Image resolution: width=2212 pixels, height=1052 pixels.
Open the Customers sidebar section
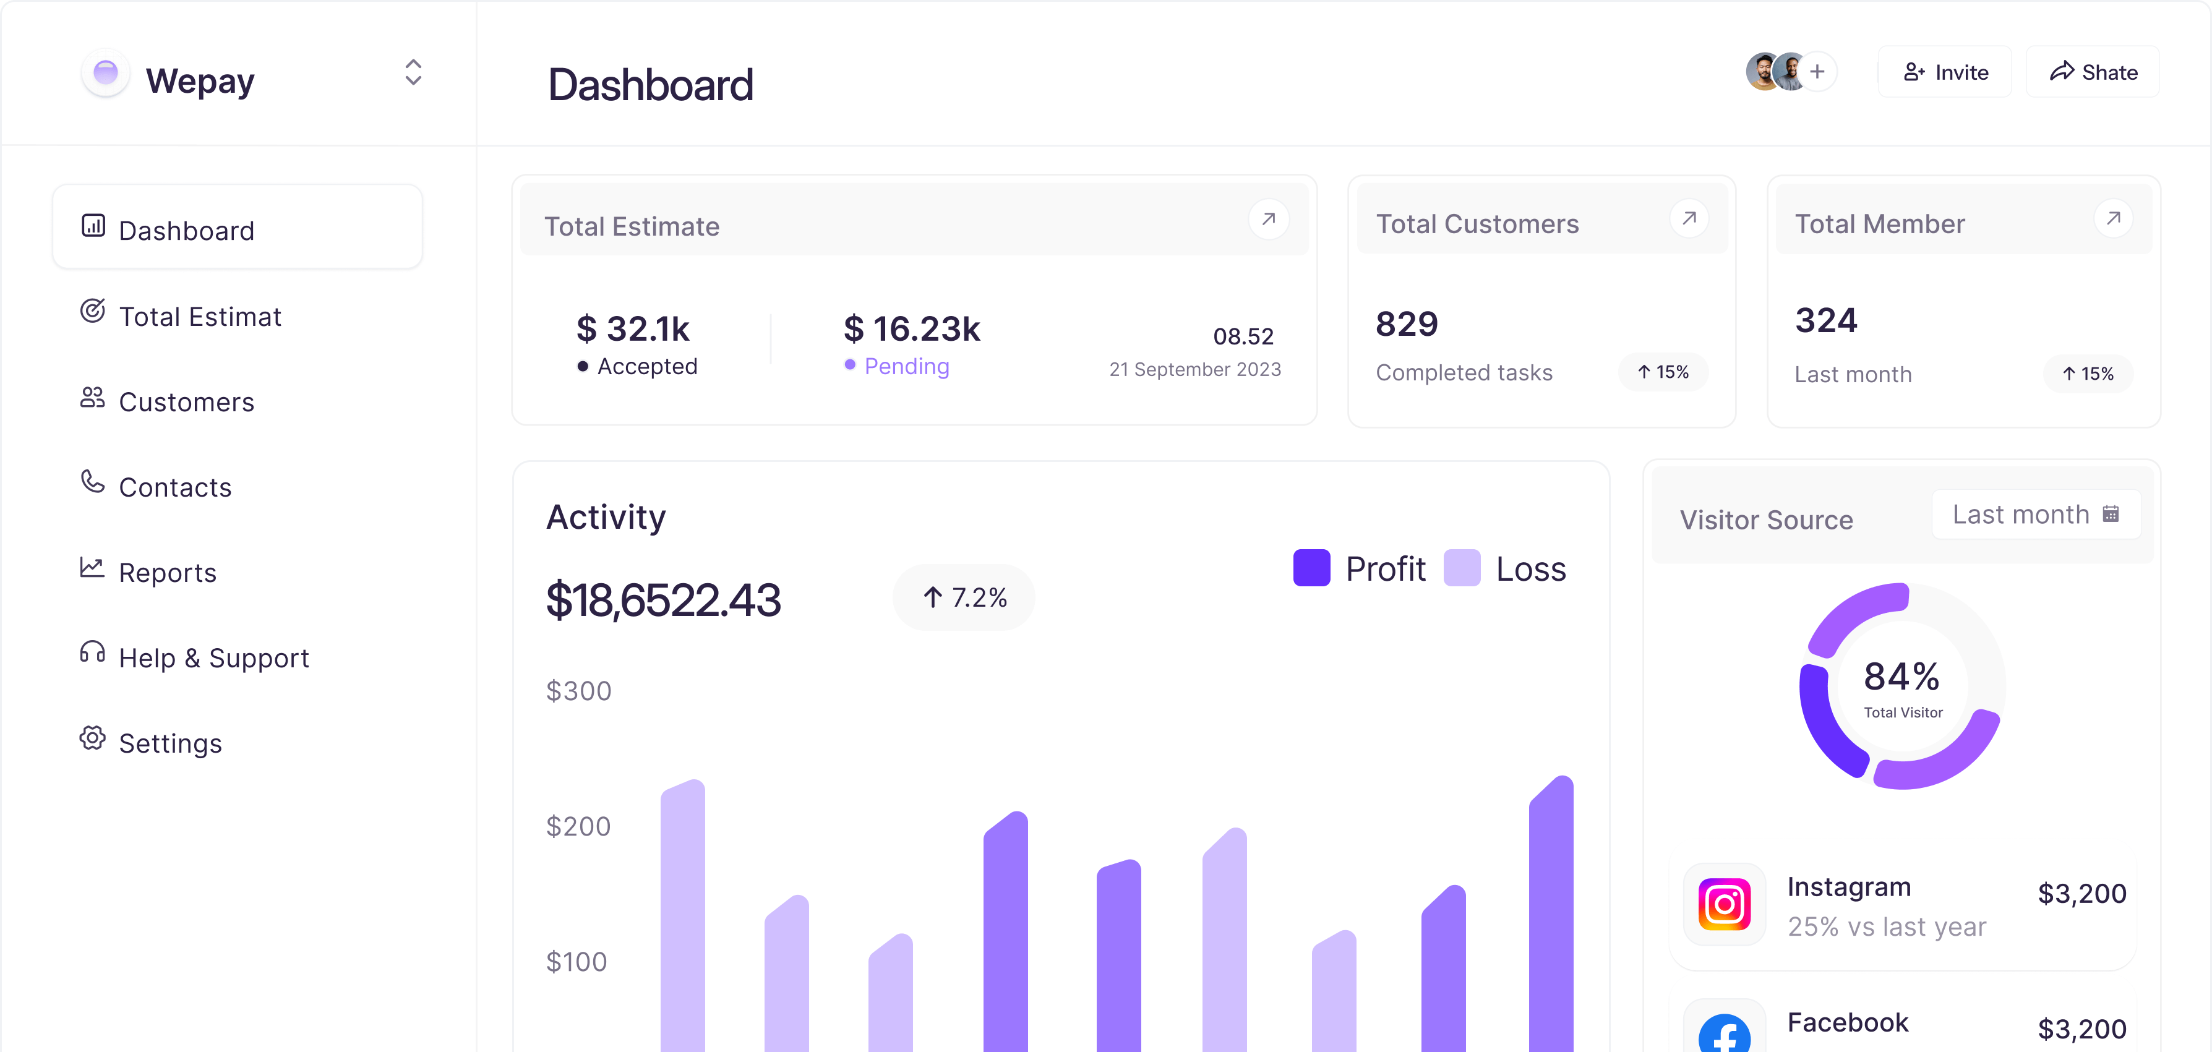(x=186, y=401)
